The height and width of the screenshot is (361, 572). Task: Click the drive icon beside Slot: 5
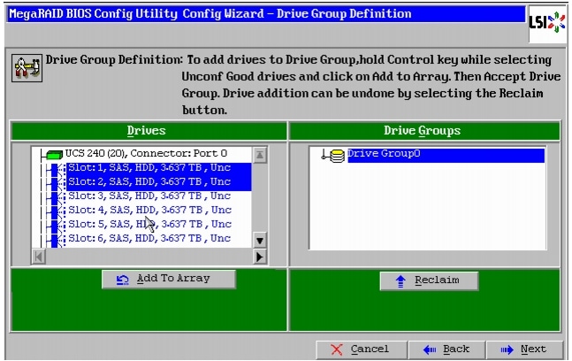pyautogui.click(x=57, y=226)
